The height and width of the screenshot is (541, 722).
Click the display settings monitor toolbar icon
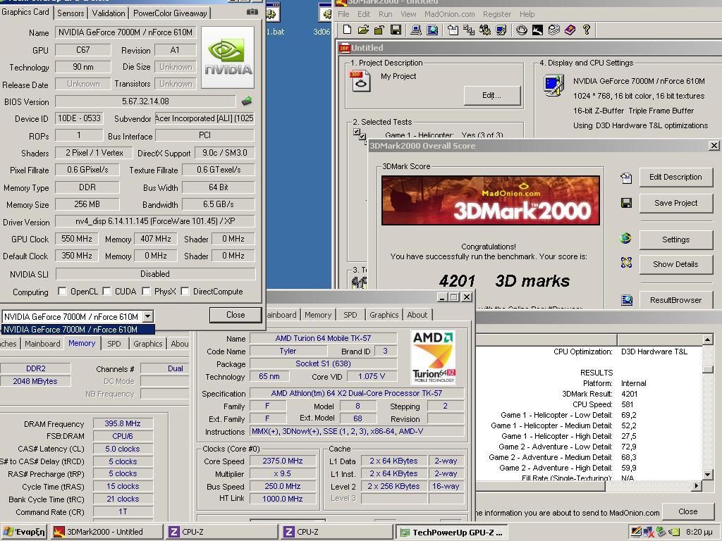[501, 30]
